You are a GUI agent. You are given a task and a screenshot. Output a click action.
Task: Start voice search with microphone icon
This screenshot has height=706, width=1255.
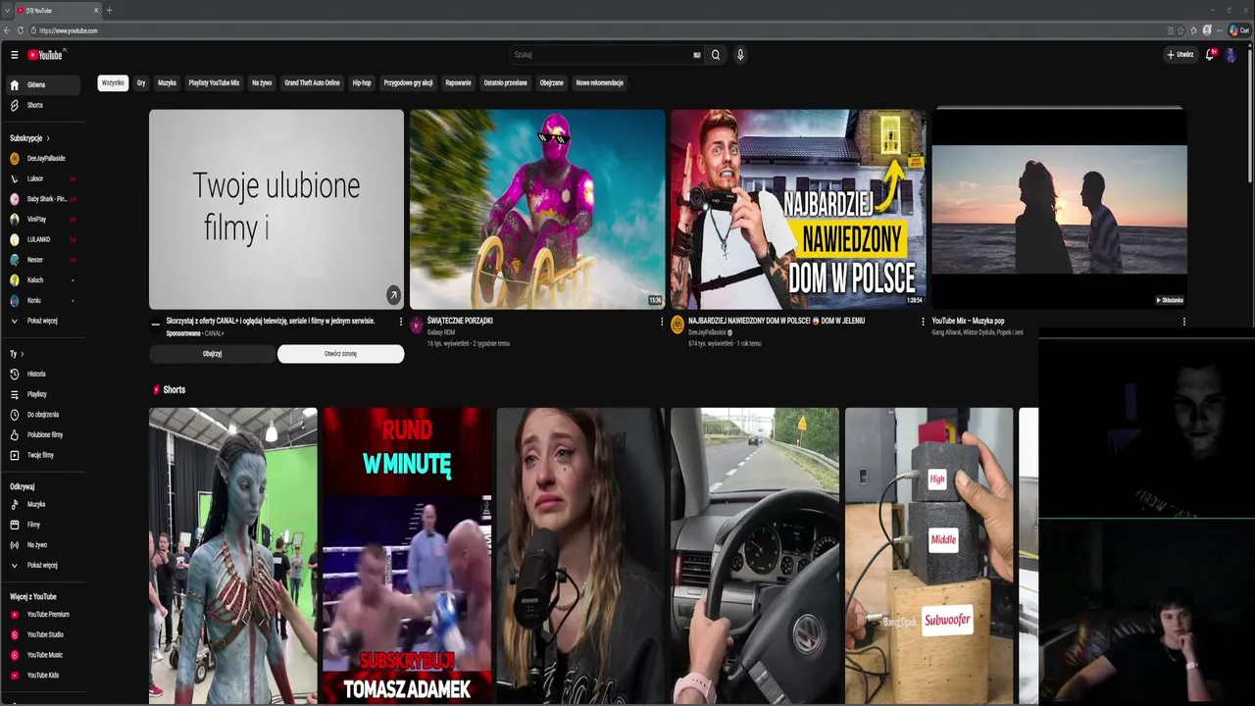[x=740, y=55]
